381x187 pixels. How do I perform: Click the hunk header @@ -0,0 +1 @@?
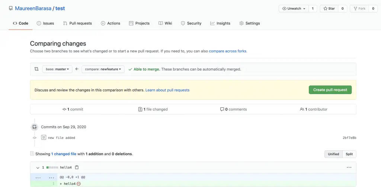point(73,177)
